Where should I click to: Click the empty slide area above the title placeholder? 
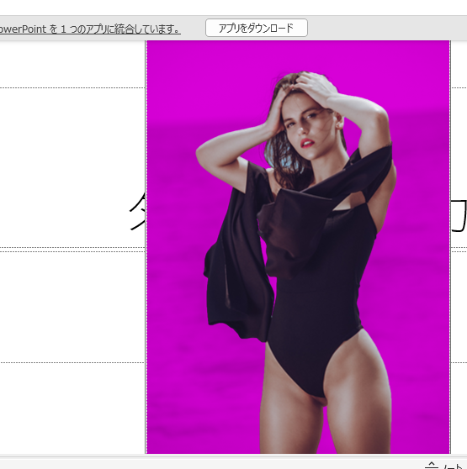72,65
